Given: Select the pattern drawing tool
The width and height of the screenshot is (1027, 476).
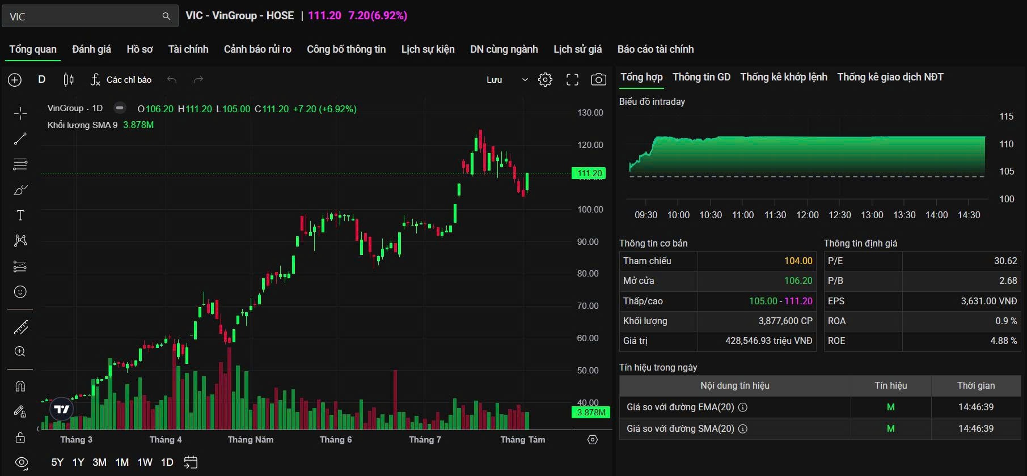Looking at the screenshot, I should 20,241.
